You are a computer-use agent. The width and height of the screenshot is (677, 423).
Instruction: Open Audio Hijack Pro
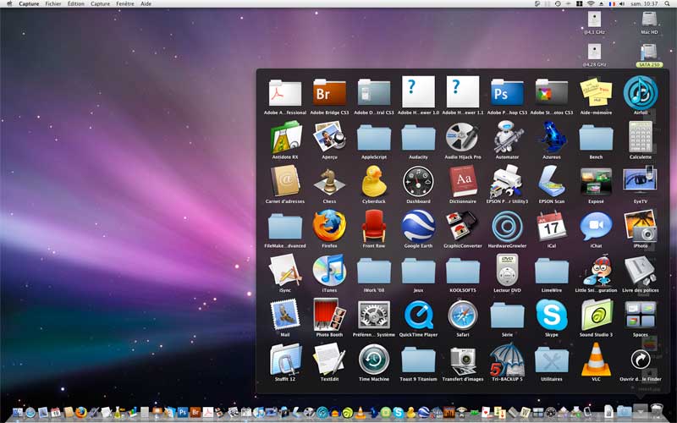click(x=462, y=137)
